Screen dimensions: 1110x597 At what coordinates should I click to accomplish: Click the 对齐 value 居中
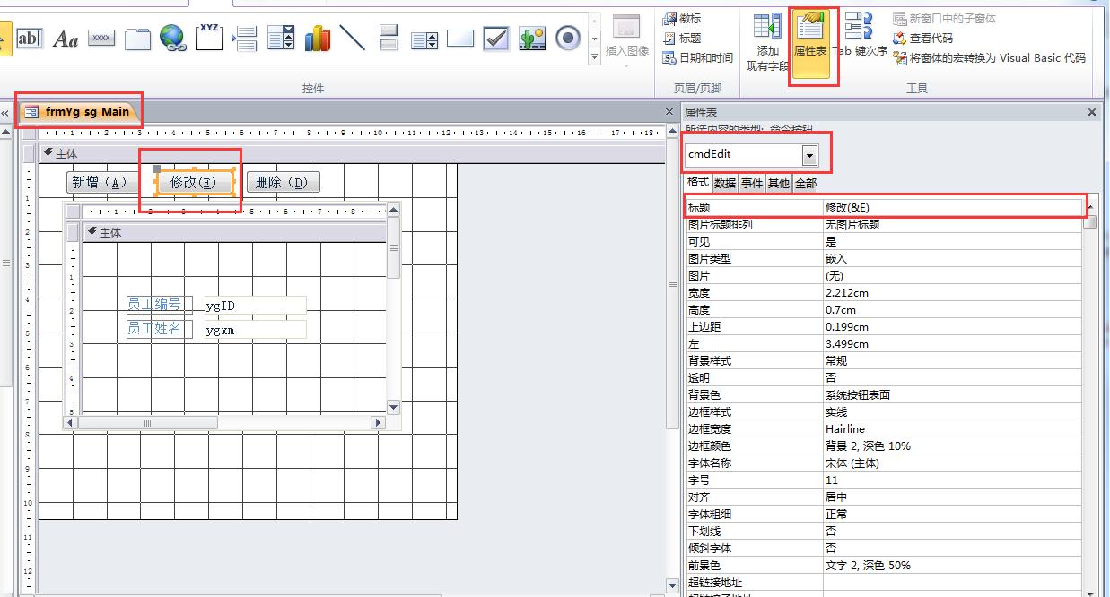[x=952, y=497]
